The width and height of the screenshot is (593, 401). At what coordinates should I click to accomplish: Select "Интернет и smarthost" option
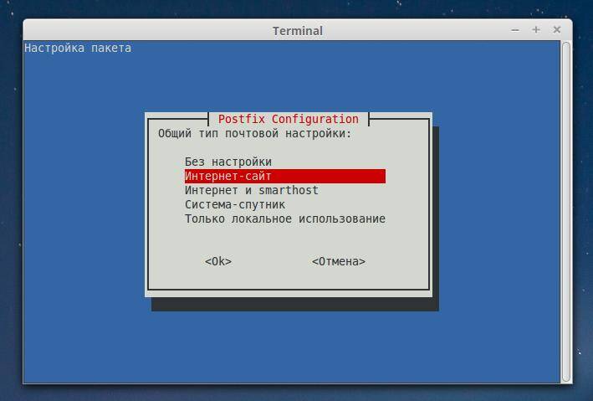pyautogui.click(x=252, y=190)
